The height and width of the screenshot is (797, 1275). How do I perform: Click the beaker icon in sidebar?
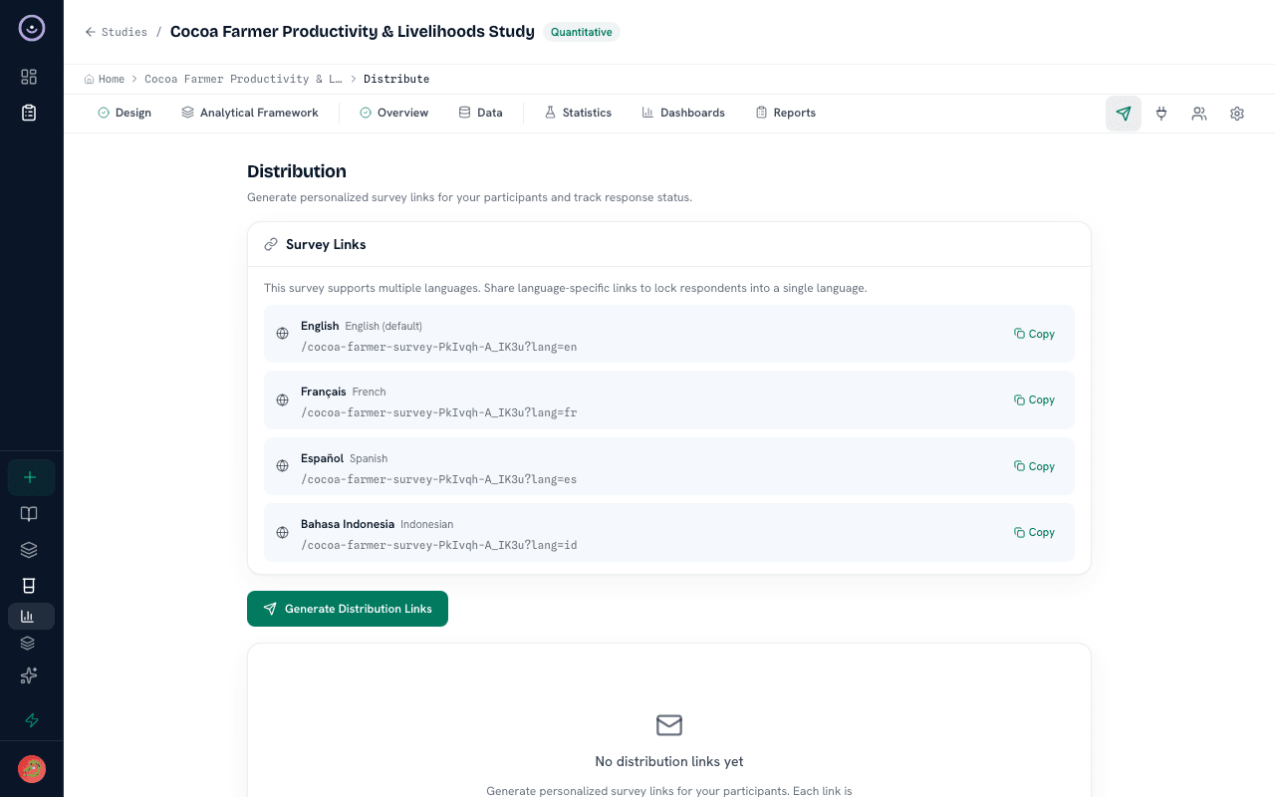[29, 586]
